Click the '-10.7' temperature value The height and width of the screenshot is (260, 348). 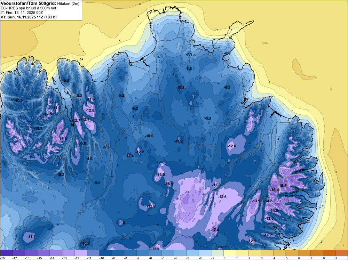(38, 128)
